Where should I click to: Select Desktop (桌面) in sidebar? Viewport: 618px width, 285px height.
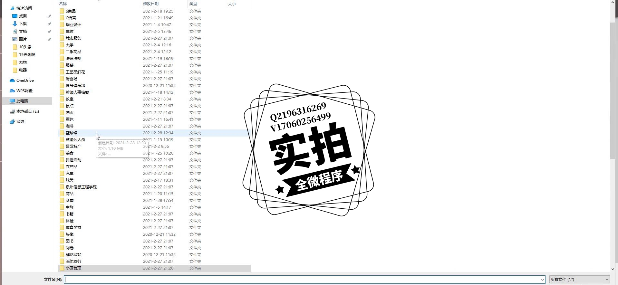point(23,16)
